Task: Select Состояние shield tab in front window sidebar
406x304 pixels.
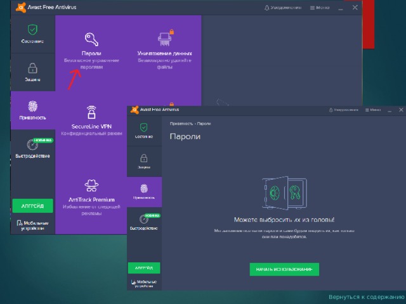Action: tap(144, 131)
